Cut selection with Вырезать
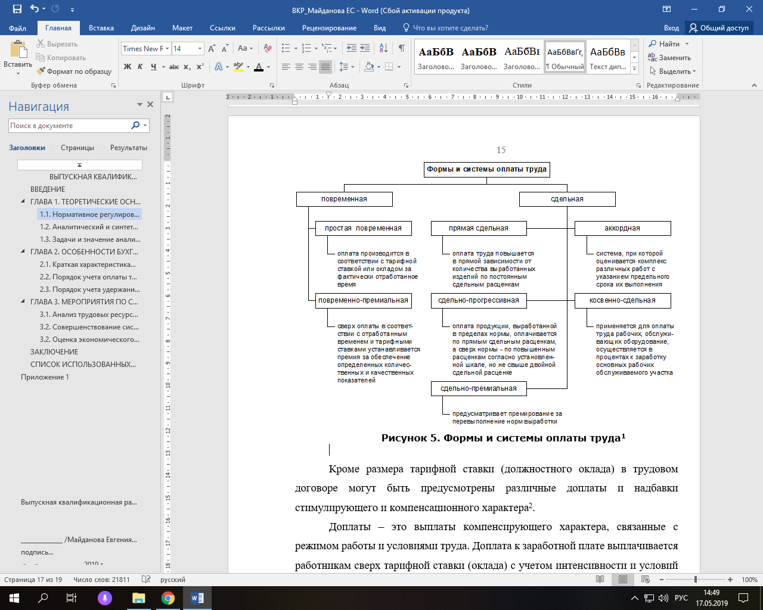The image size is (763, 610). [57, 44]
